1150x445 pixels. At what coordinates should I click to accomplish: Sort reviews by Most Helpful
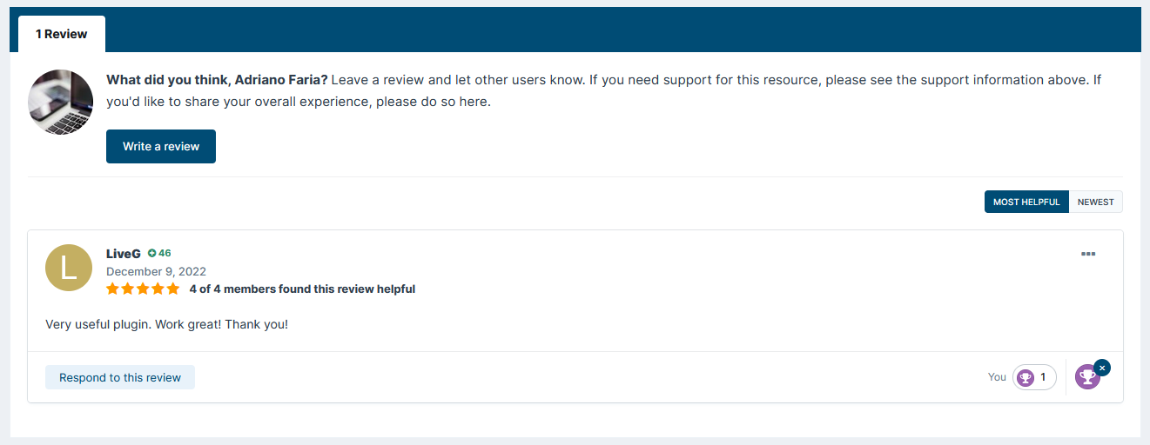tap(1026, 202)
